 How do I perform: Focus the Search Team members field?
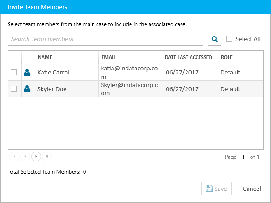click(x=105, y=39)
